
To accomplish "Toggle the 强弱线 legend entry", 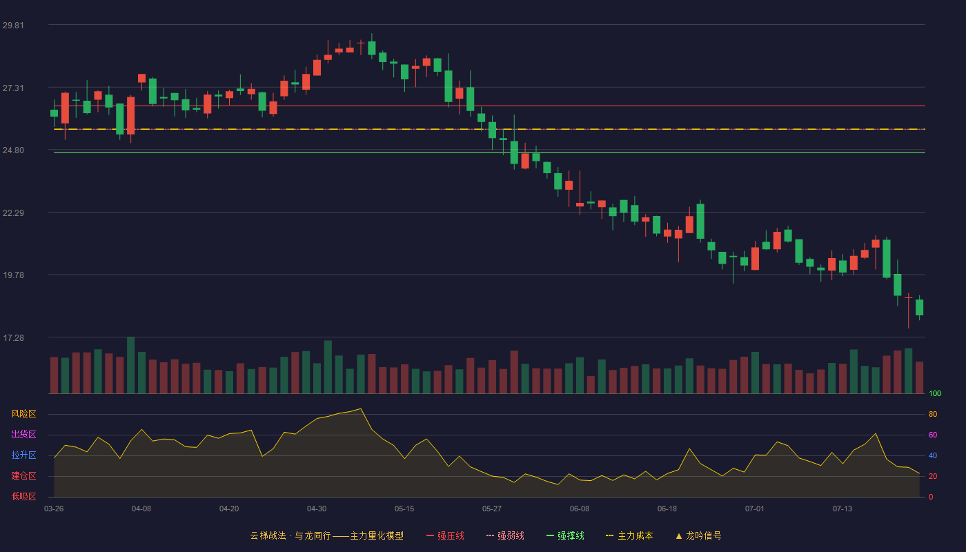I will 505,535.
